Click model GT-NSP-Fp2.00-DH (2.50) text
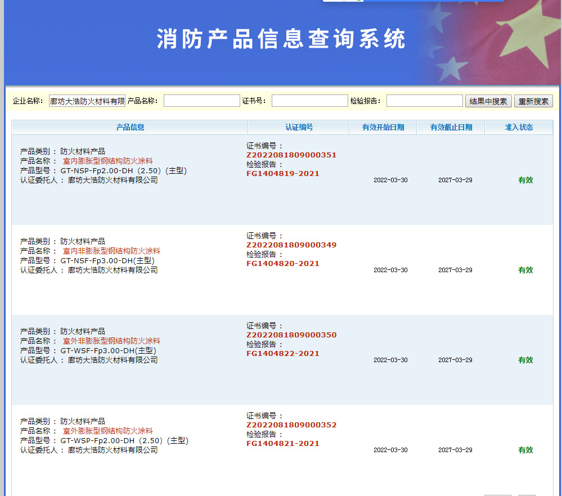562x496 pixels. tap(124, 170)
